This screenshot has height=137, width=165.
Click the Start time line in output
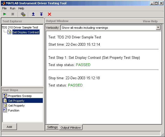[74, 44]
